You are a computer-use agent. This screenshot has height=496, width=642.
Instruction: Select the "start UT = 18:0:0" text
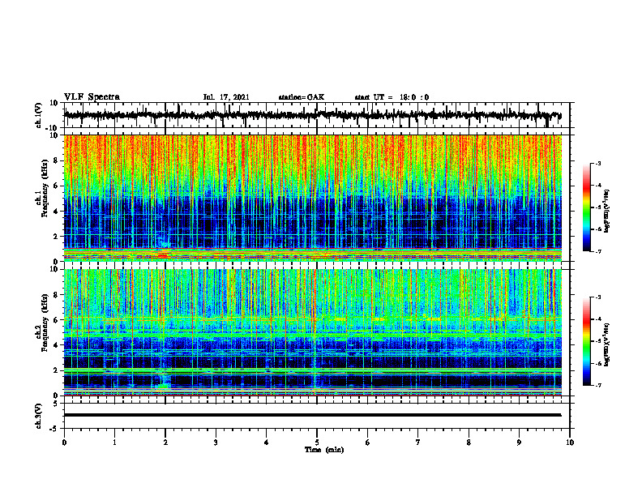[392, 97]
